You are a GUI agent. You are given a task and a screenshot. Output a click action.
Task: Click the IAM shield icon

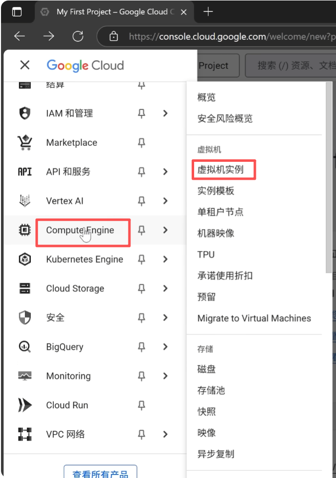[24, 114]
